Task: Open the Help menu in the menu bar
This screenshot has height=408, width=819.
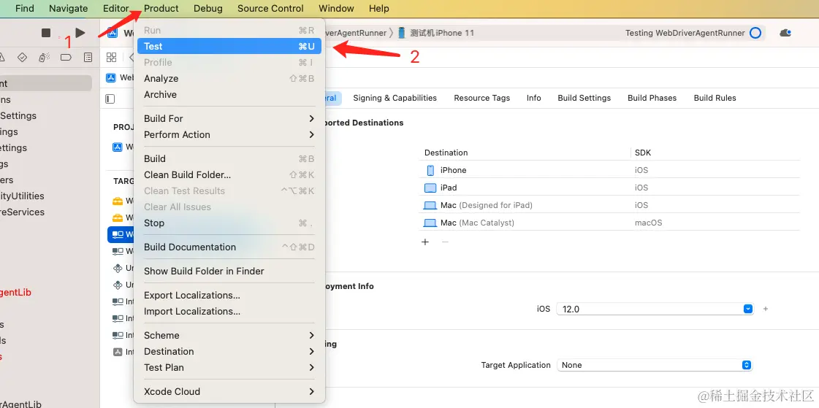Action: click(378, 8)
